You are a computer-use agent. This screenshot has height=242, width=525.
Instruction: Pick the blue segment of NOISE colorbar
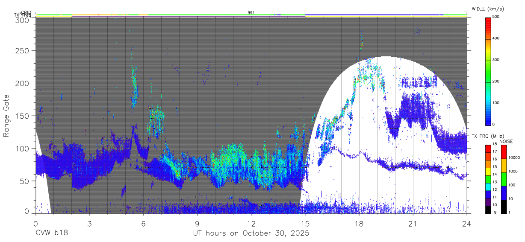click(x=504, y=193)
